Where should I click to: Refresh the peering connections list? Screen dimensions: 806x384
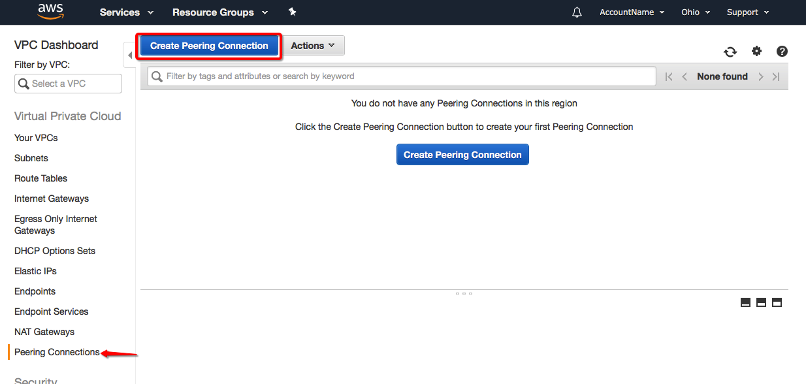coord(730,52)
